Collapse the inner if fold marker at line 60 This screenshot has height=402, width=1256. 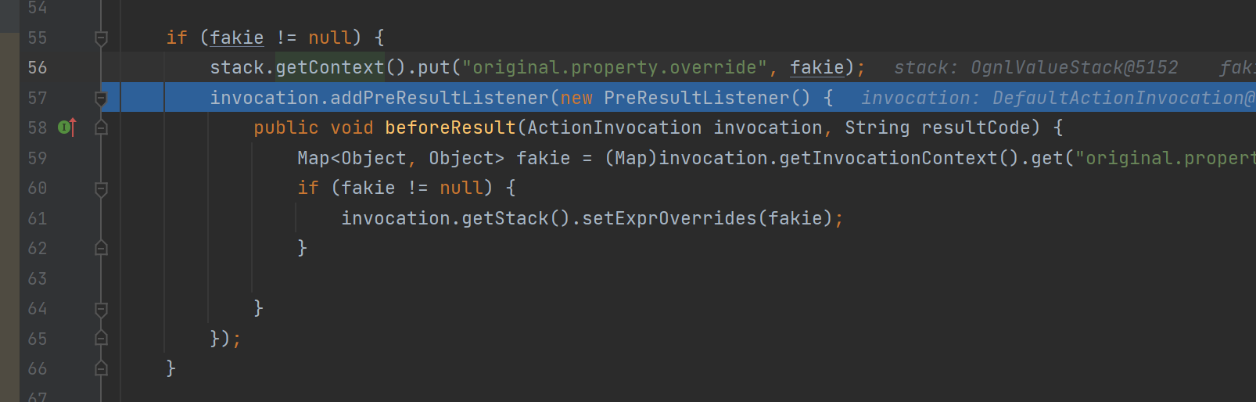pyautogui.click(x=101, y=188)
